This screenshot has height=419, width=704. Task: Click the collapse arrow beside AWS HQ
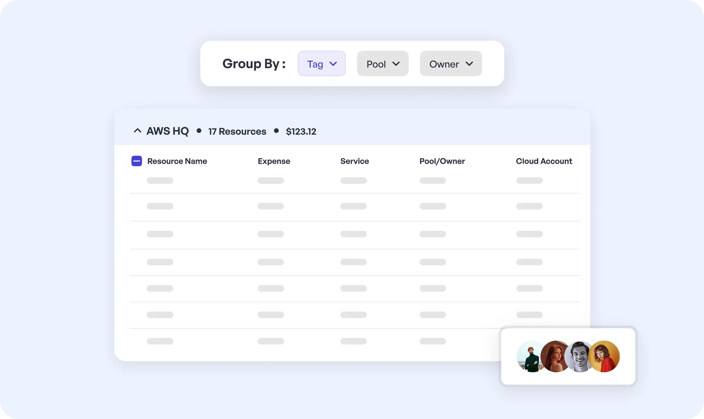(137, 131)
